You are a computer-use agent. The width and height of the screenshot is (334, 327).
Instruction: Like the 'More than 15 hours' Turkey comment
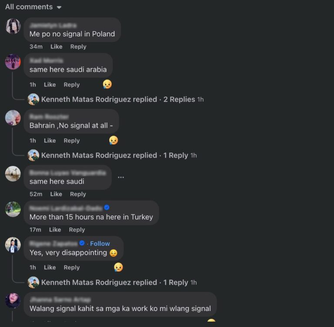tap(55, 230)
